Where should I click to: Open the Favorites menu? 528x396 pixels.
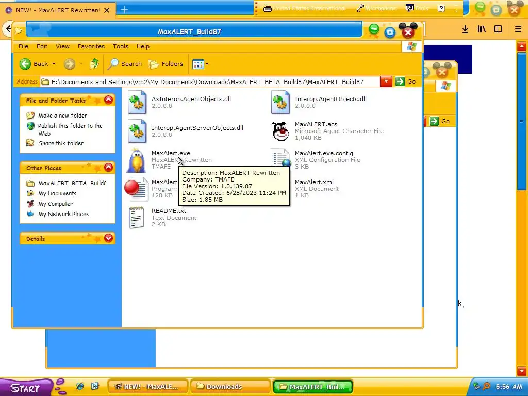pyautogui.click(x=91, y=46)
